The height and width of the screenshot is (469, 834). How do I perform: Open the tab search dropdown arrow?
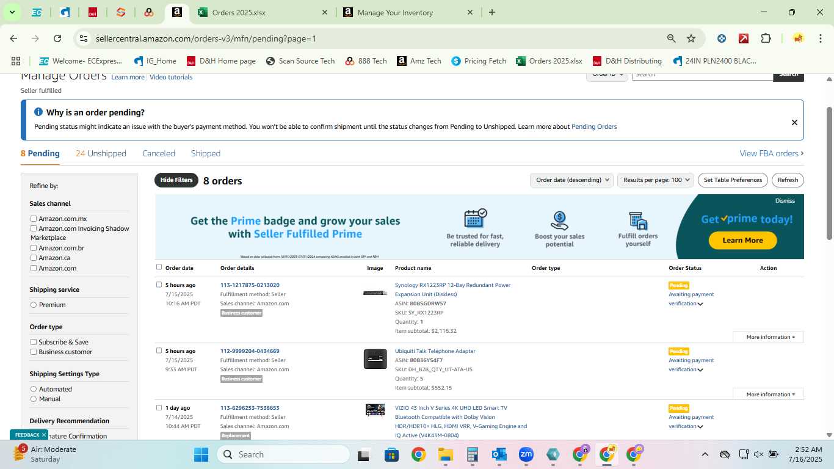click(x=12, y=12)
